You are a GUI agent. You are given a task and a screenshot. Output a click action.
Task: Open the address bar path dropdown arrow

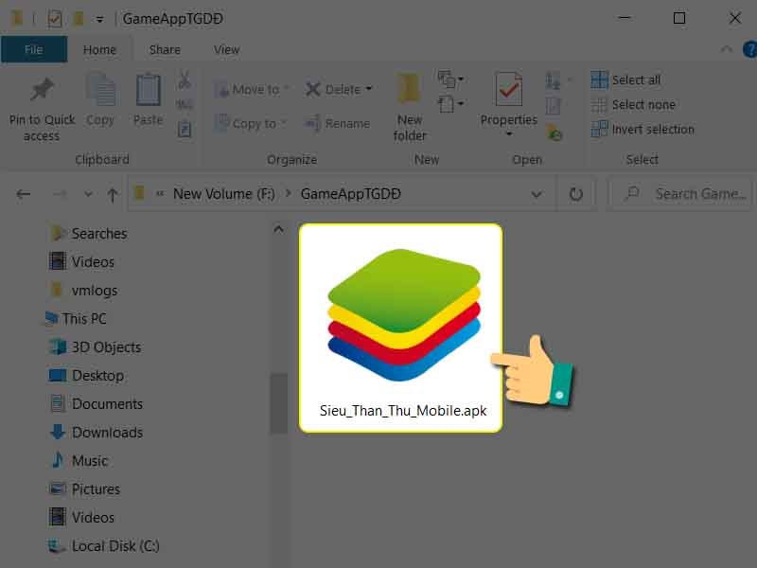click(x=538, y=193)
